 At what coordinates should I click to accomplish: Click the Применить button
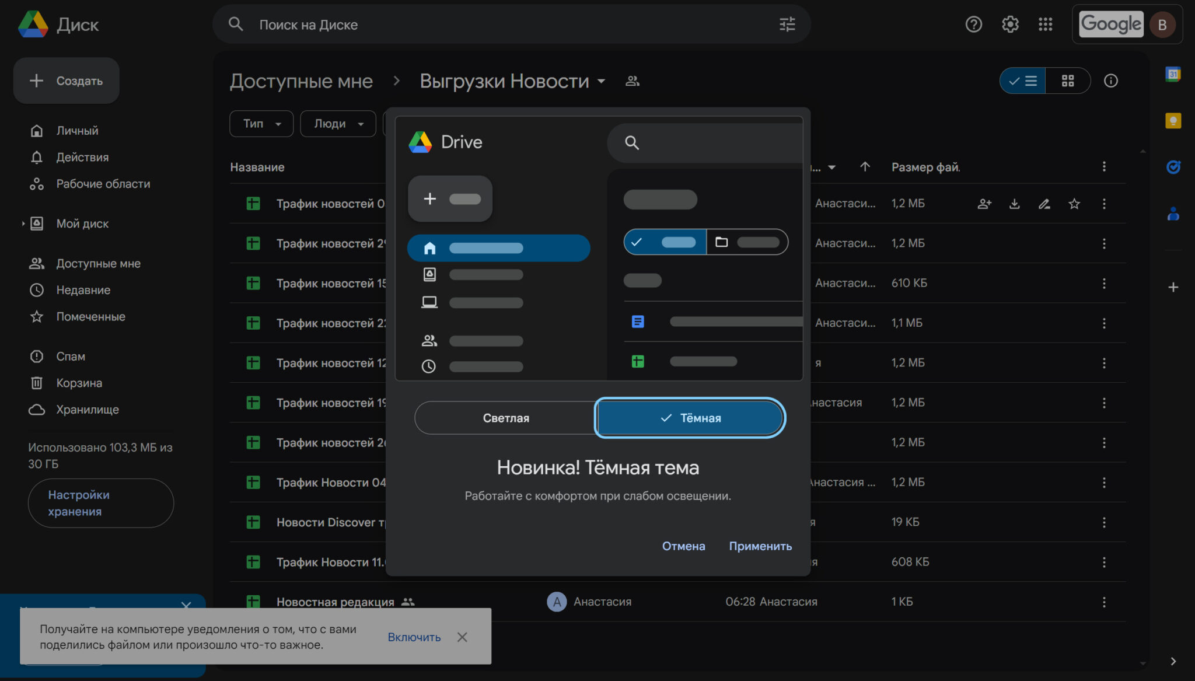click(x=760, y=546)
